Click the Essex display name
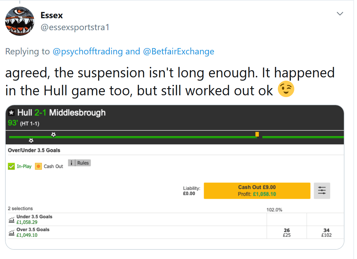Viewport: 357px width, 259px height. 52,15
